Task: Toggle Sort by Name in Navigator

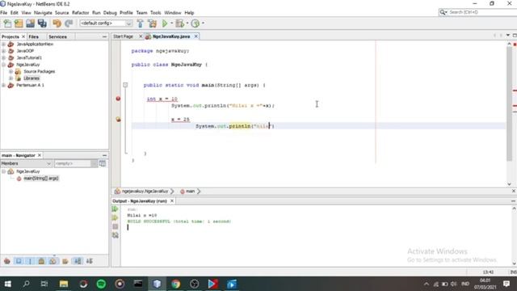Action: click(78, 261)
